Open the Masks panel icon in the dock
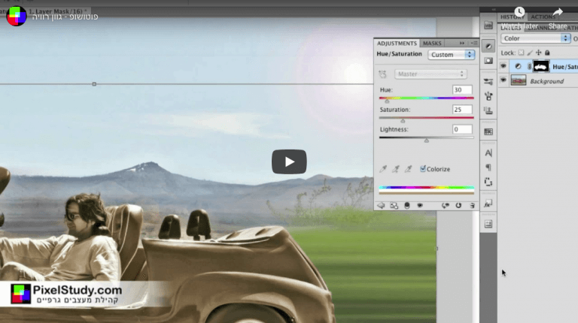This screenshot has width=578, height=323. (488, 60)
